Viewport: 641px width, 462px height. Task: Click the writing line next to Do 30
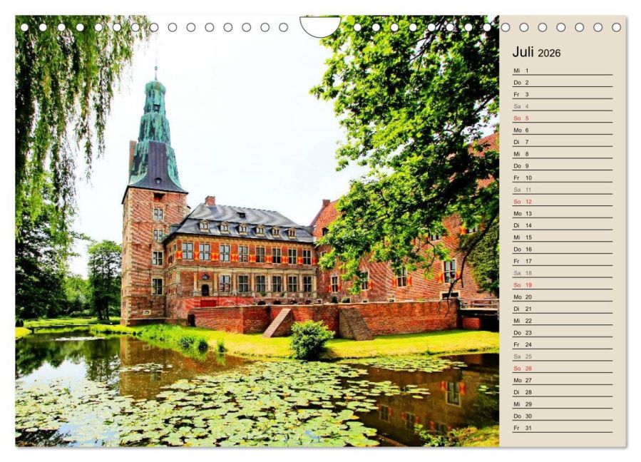click(x=570, y=415)
